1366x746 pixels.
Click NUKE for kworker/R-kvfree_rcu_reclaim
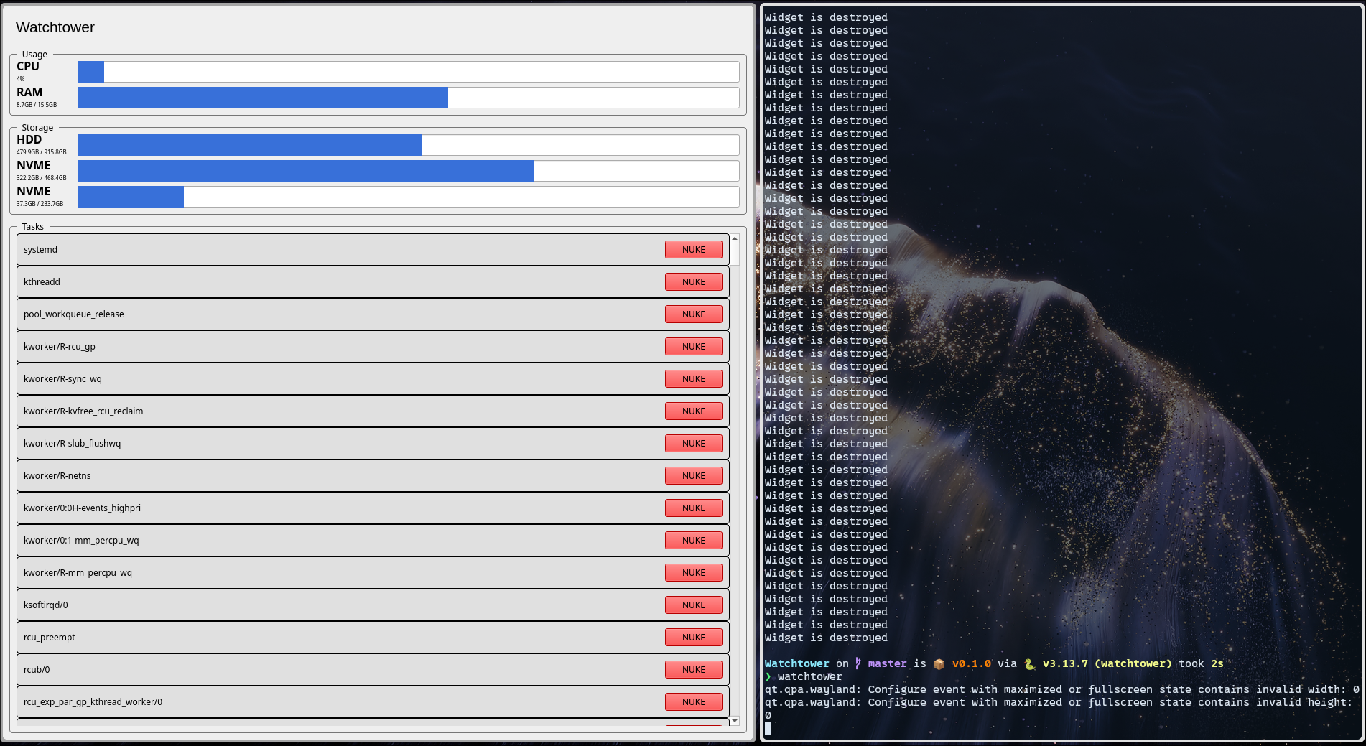pyautogui.click(x=693, y=411)
